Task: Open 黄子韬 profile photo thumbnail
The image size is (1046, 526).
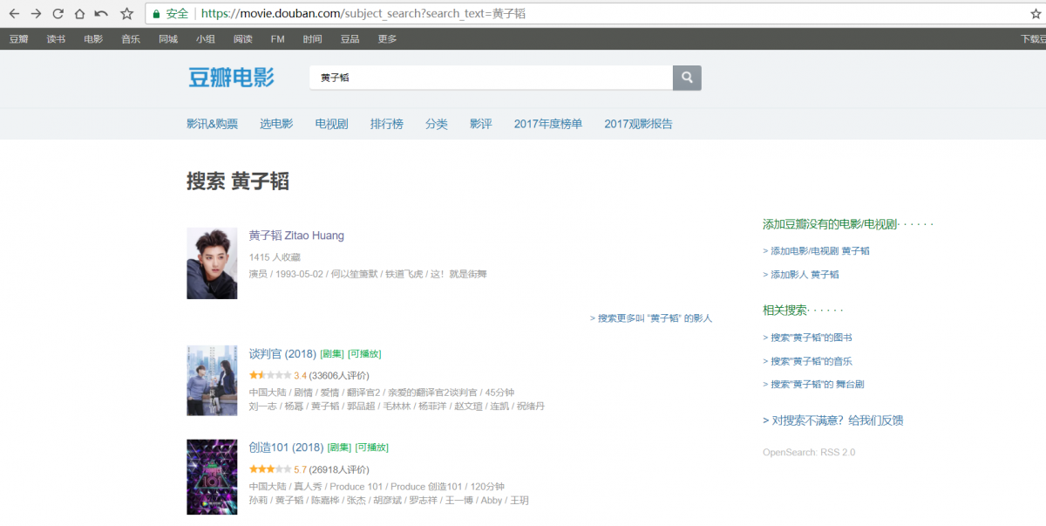Action: tap(212, 263)
